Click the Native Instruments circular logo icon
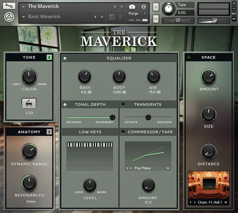 [9, 17]
